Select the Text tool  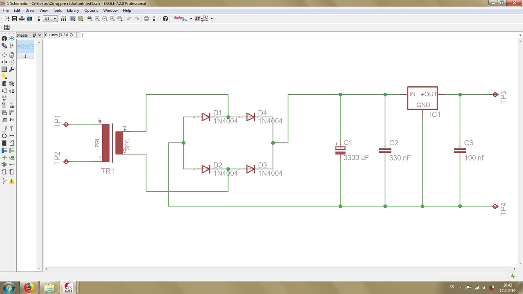(12, 129)
